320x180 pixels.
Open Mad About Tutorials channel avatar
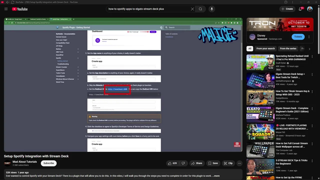point(7,163)
